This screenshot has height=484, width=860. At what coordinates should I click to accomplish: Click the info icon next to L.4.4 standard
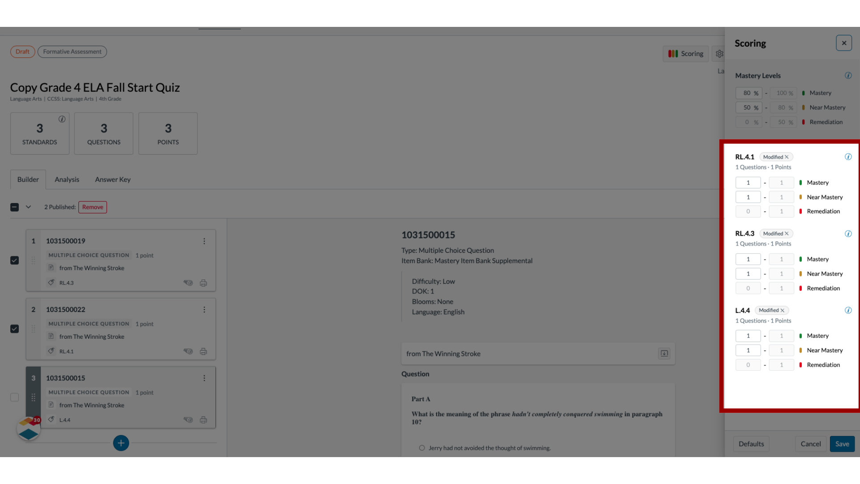coord(849,310)
